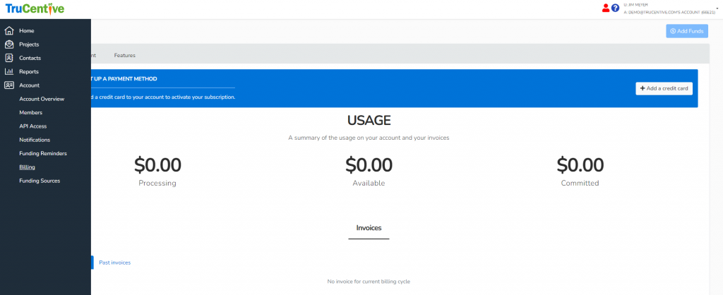Viewport: 723px width, 295px height.
Task: Switch to the Features tab
Action: (x=124, y=55)
